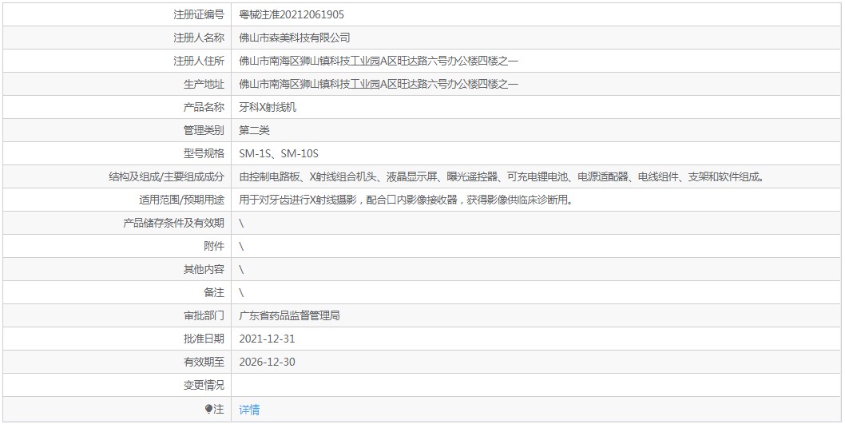Open the 详情 link
845x424 pixels.
249,410
